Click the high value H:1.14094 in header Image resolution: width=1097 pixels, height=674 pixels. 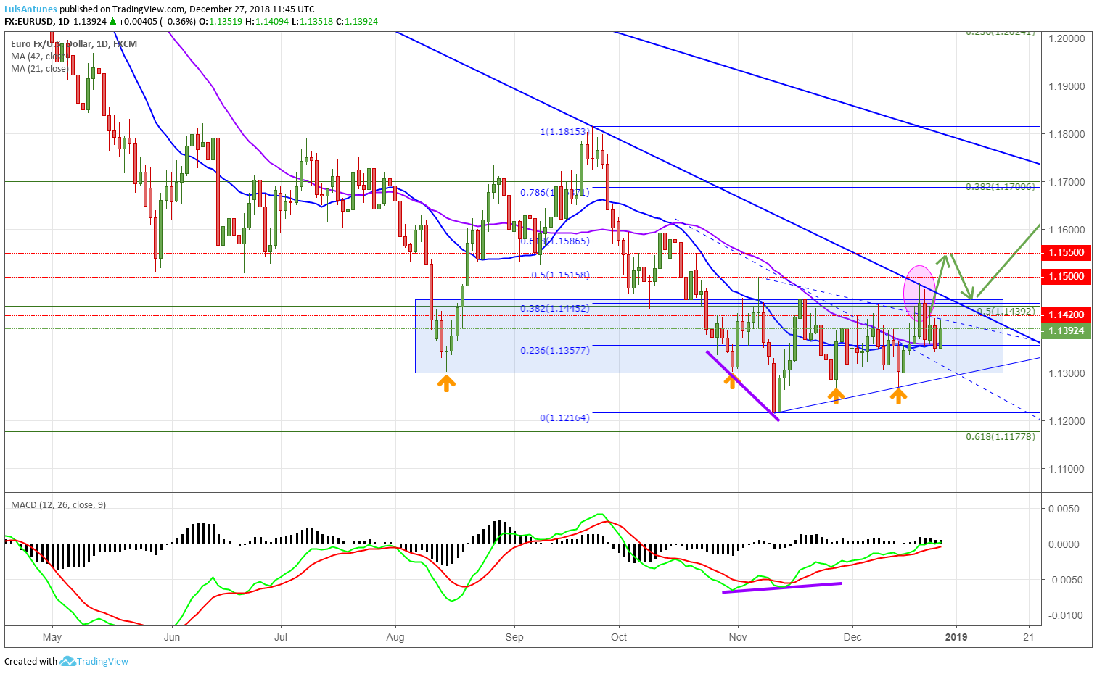click(x=267, y=22)
